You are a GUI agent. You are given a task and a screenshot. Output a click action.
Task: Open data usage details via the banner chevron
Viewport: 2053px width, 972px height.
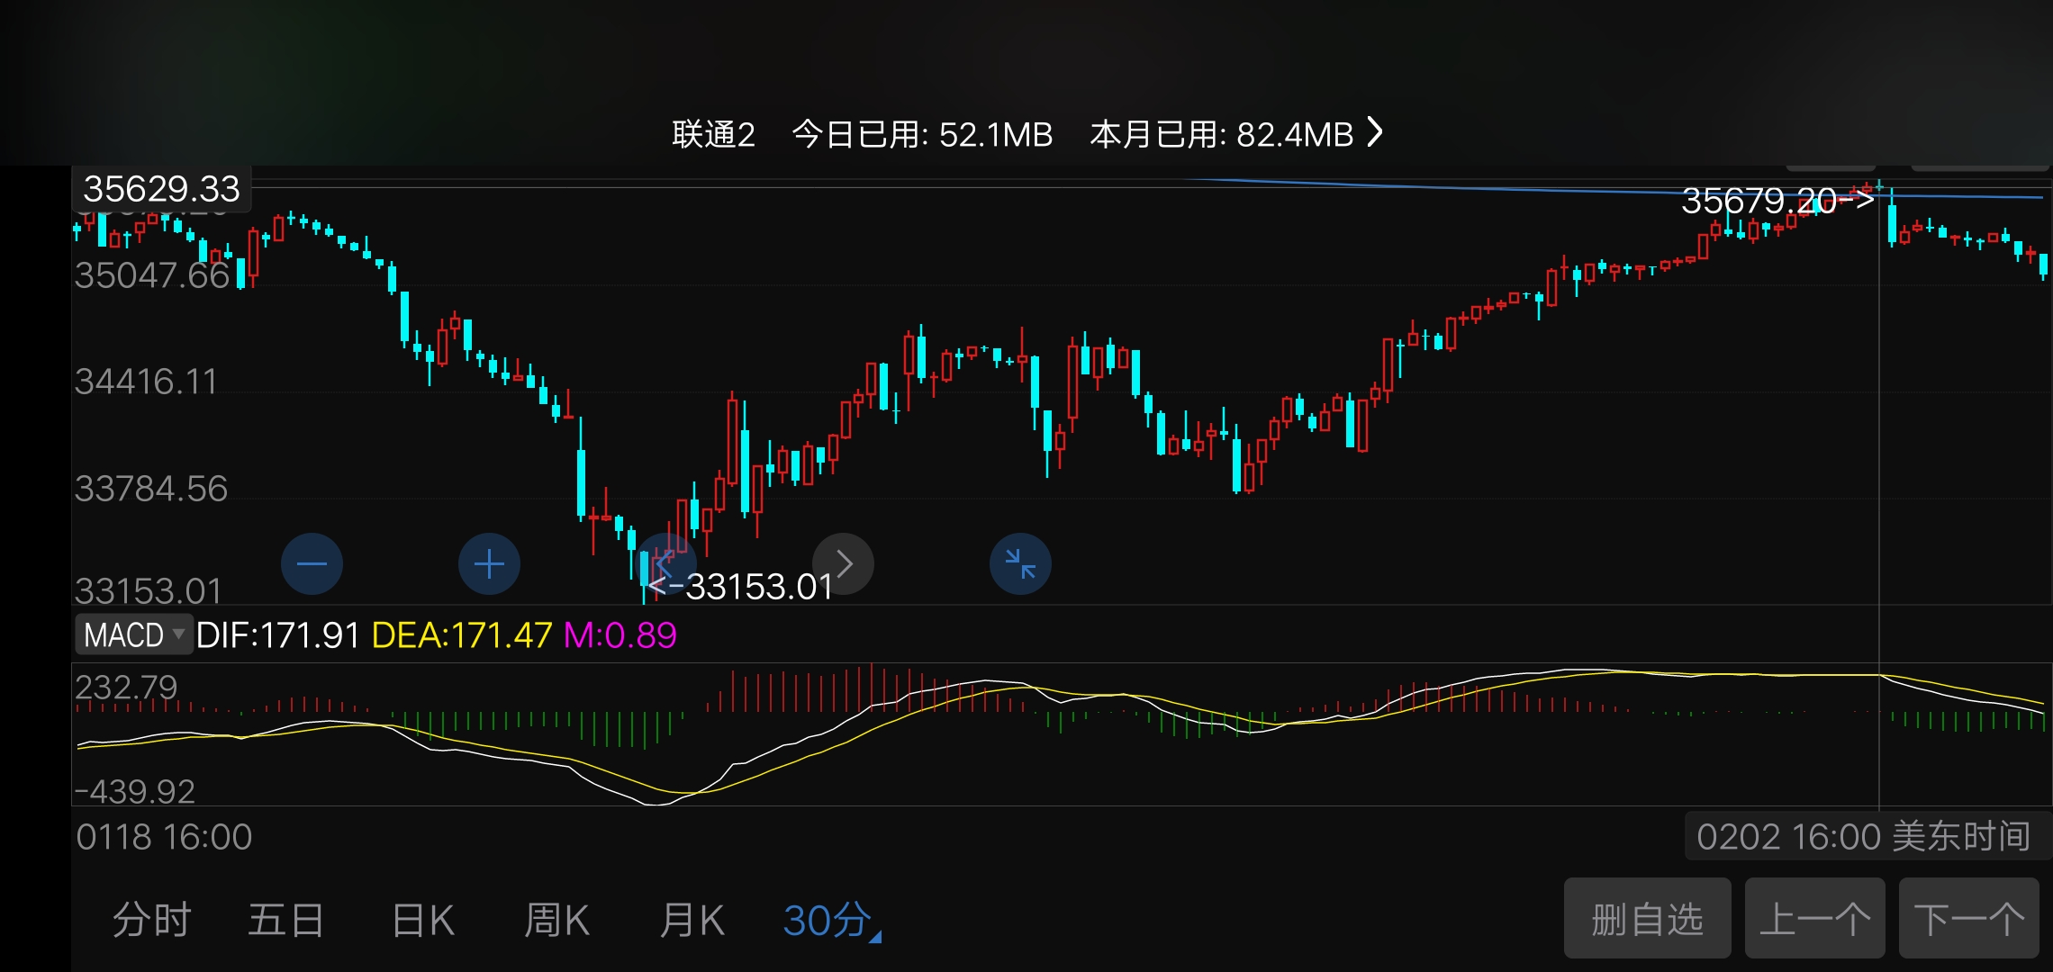(x=1375, y=132)
